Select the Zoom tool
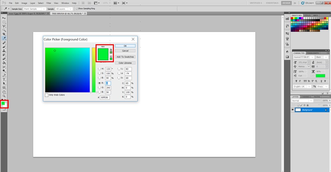Image resolution: width=331 pixels, height=172 pixels. pos(4,96)
